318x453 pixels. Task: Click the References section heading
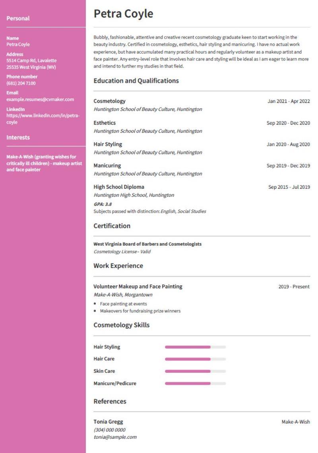click(110, 401)
